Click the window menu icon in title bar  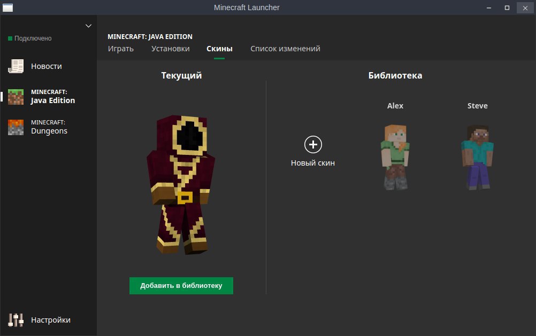click(7, 7)
